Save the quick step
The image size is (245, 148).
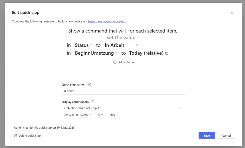click(x=207, y=136)
